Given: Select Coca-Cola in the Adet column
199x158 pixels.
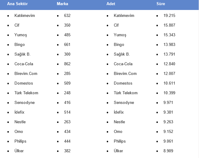Looking at the screenshot, I should click(123, 64).
